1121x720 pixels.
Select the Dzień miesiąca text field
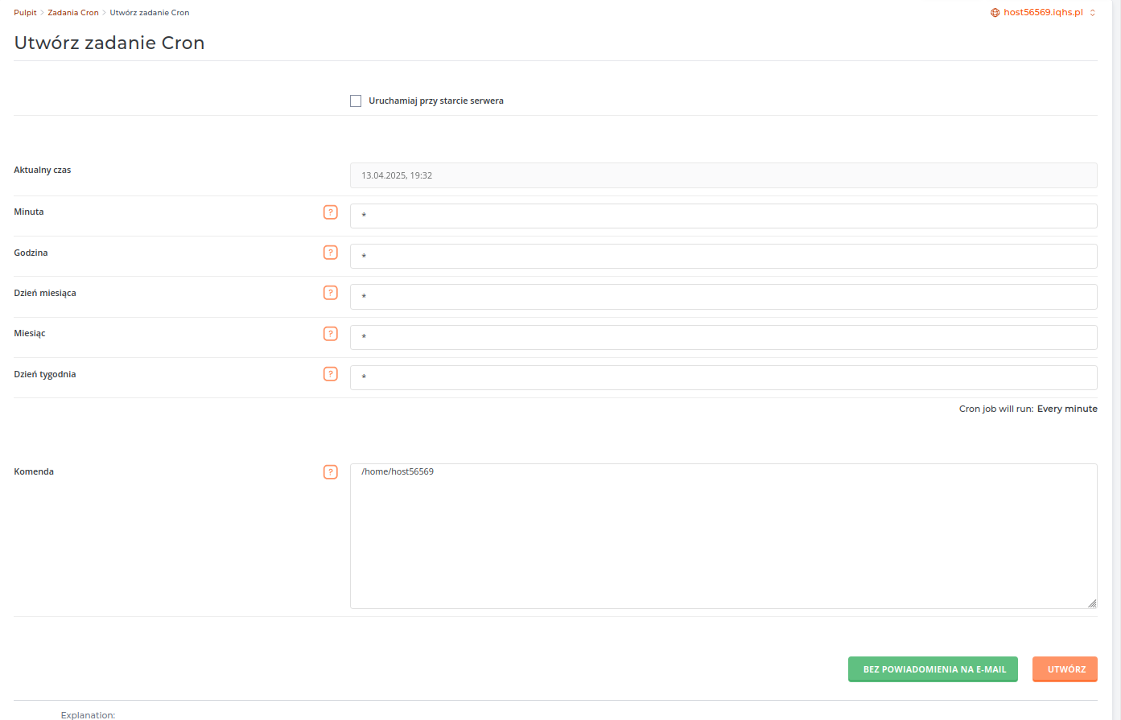[723, 297]
